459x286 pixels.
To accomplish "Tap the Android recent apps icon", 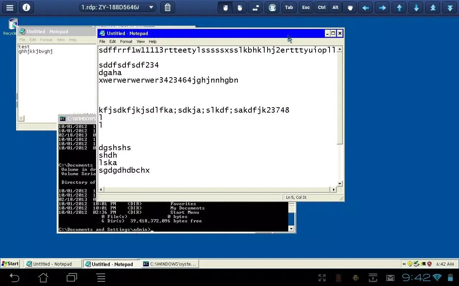I will [72, 277].
